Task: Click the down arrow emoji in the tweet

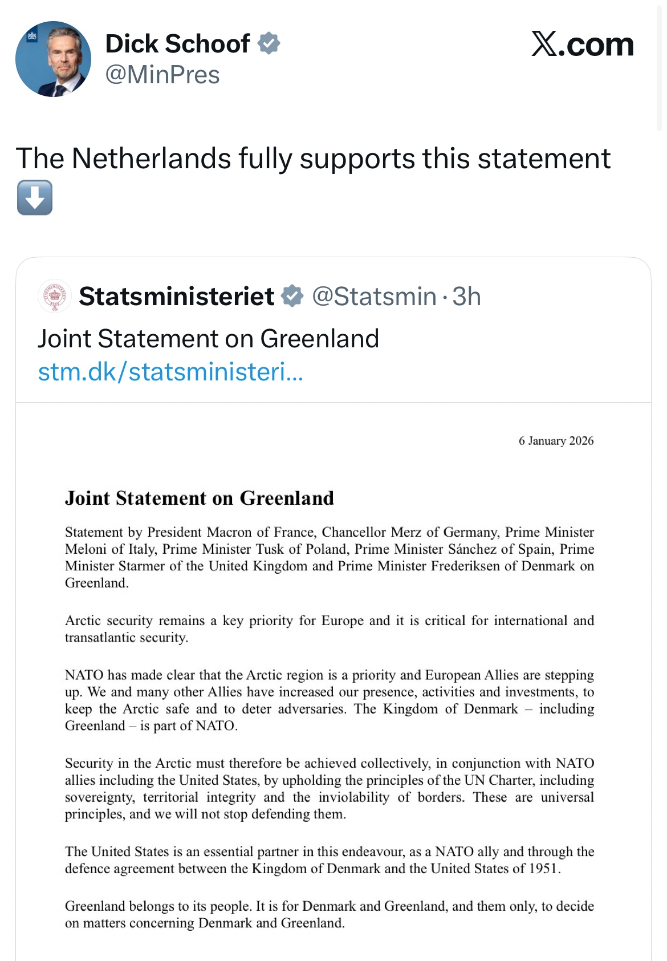Action: click(x=35, y=197)
